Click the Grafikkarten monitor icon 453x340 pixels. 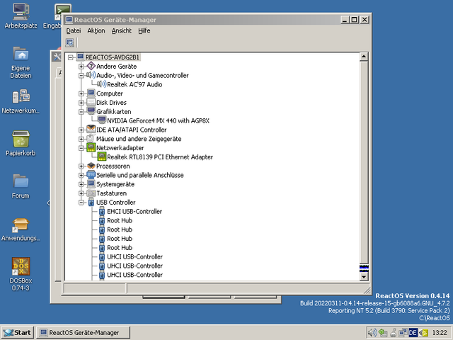pyautogui.click(x=91, y=111)
